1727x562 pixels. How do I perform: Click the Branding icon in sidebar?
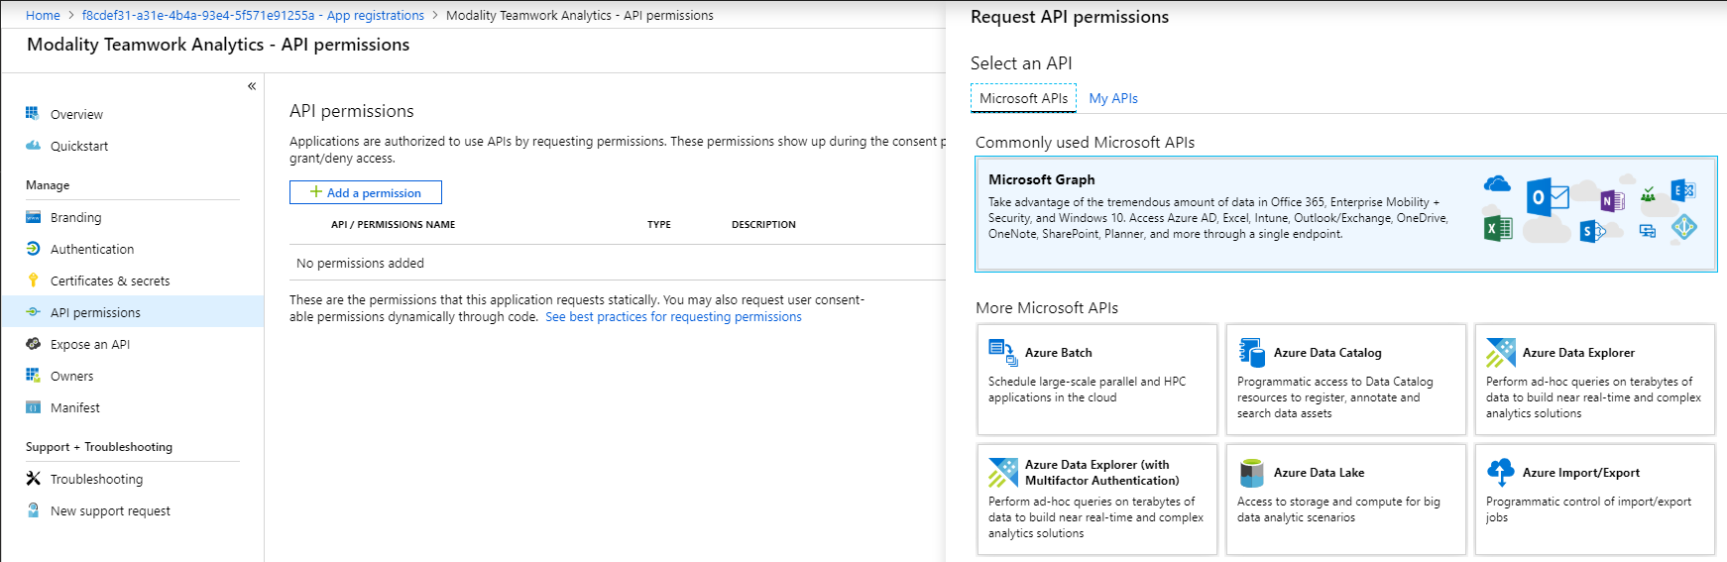[x=33, y=217]
